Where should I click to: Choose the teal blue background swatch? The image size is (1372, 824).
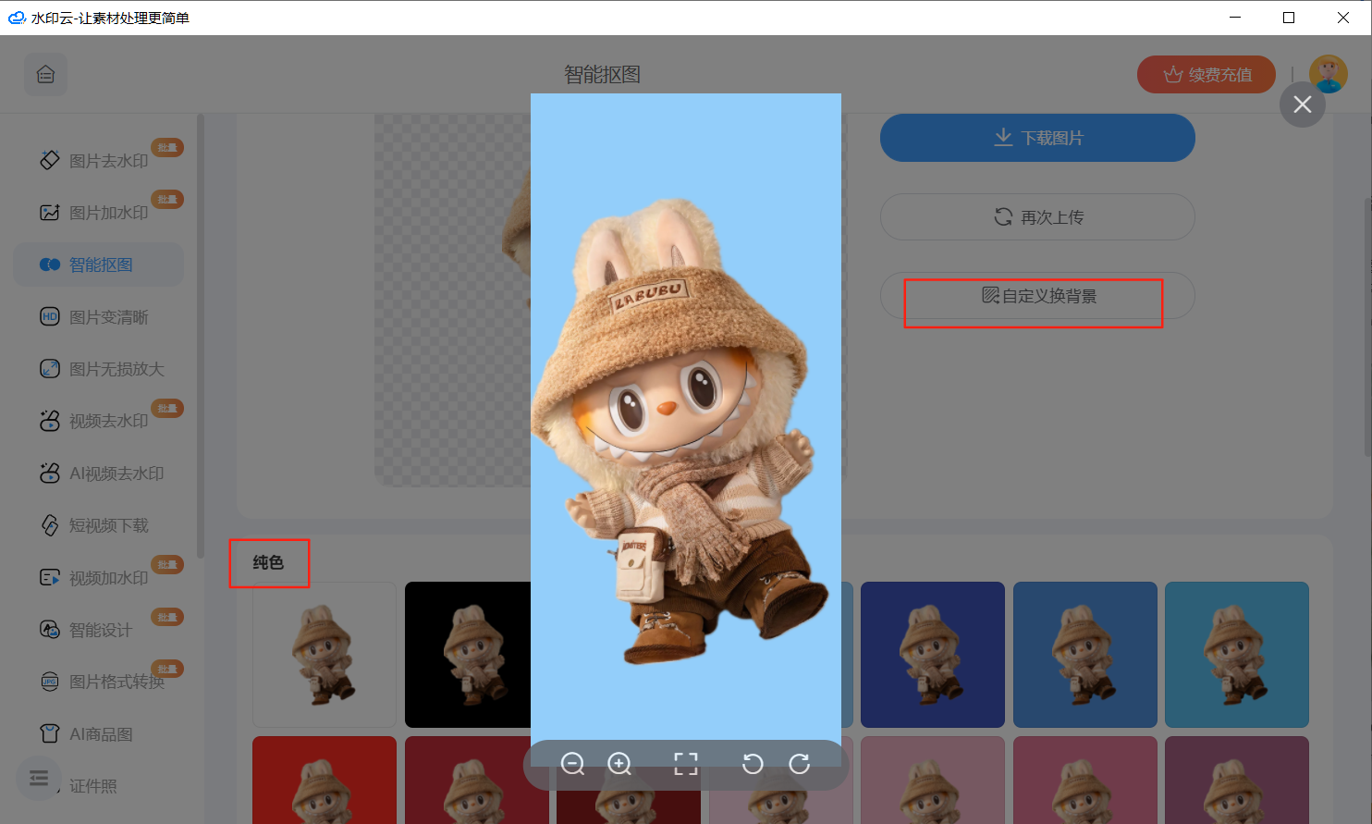[x=1237, y=655]
